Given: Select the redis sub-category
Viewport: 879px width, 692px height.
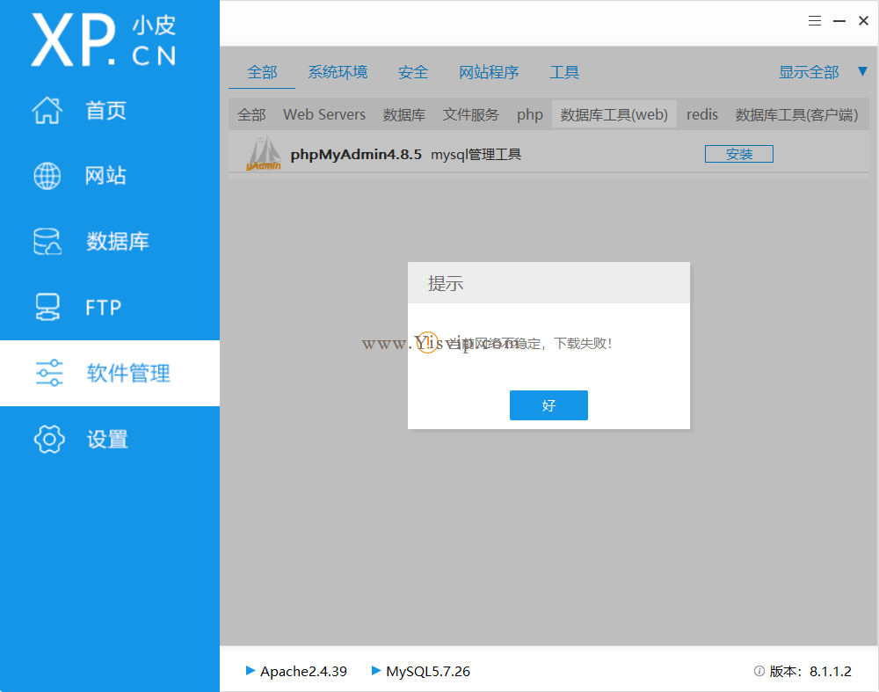Looking at the screenshot, I should 701,115.
